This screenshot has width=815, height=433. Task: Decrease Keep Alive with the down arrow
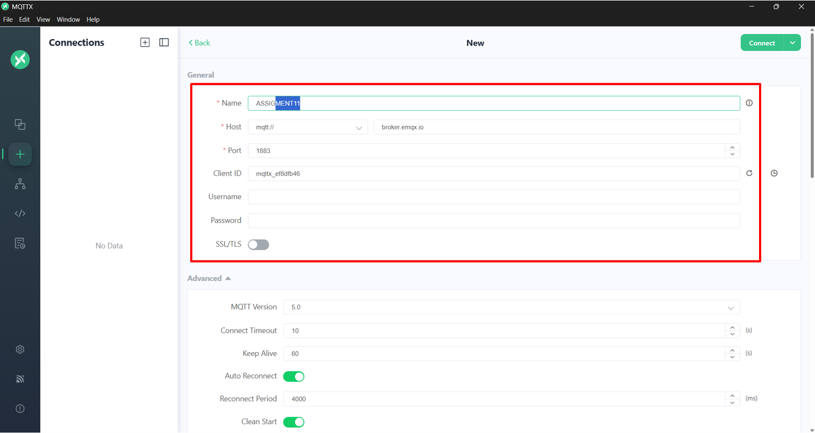point(732,357)
